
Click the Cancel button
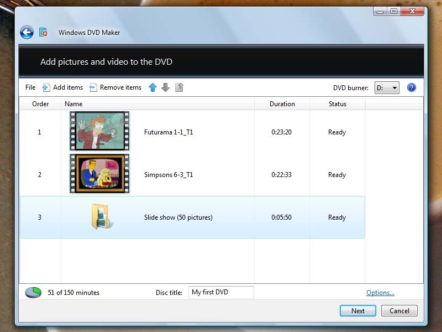[399, 311]
